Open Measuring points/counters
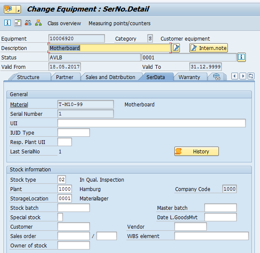The width and height of the screenshot is (260, 253). pyautogui.click(x=120, y=24)
